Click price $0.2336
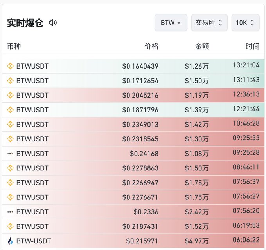 pyautogui.click(x=146, y=212)
